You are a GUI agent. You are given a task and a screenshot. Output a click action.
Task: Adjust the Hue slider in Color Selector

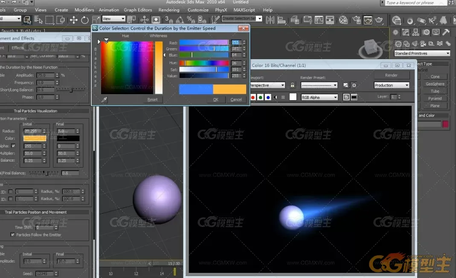click(204, 63)
